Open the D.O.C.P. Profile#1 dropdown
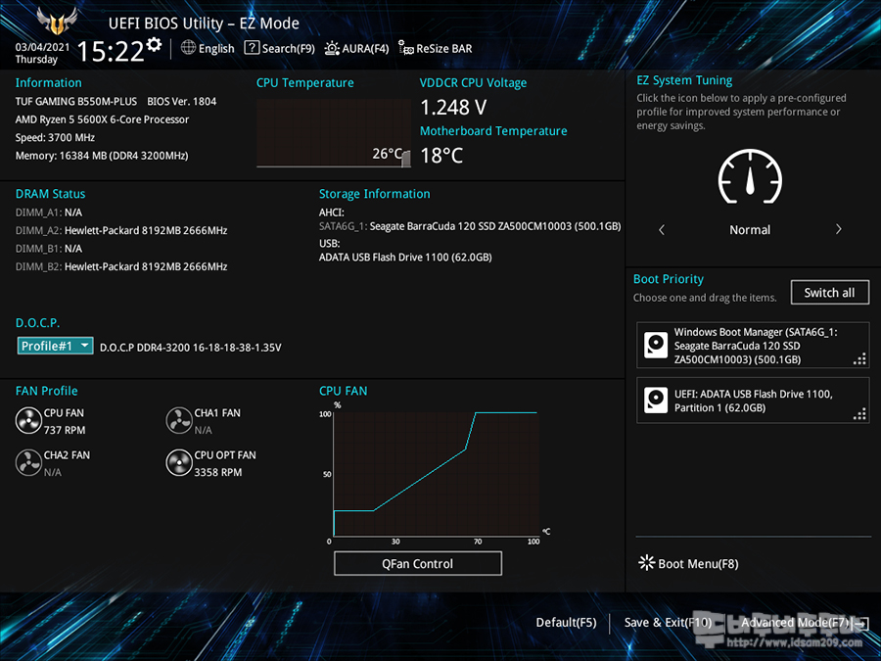 55,346
